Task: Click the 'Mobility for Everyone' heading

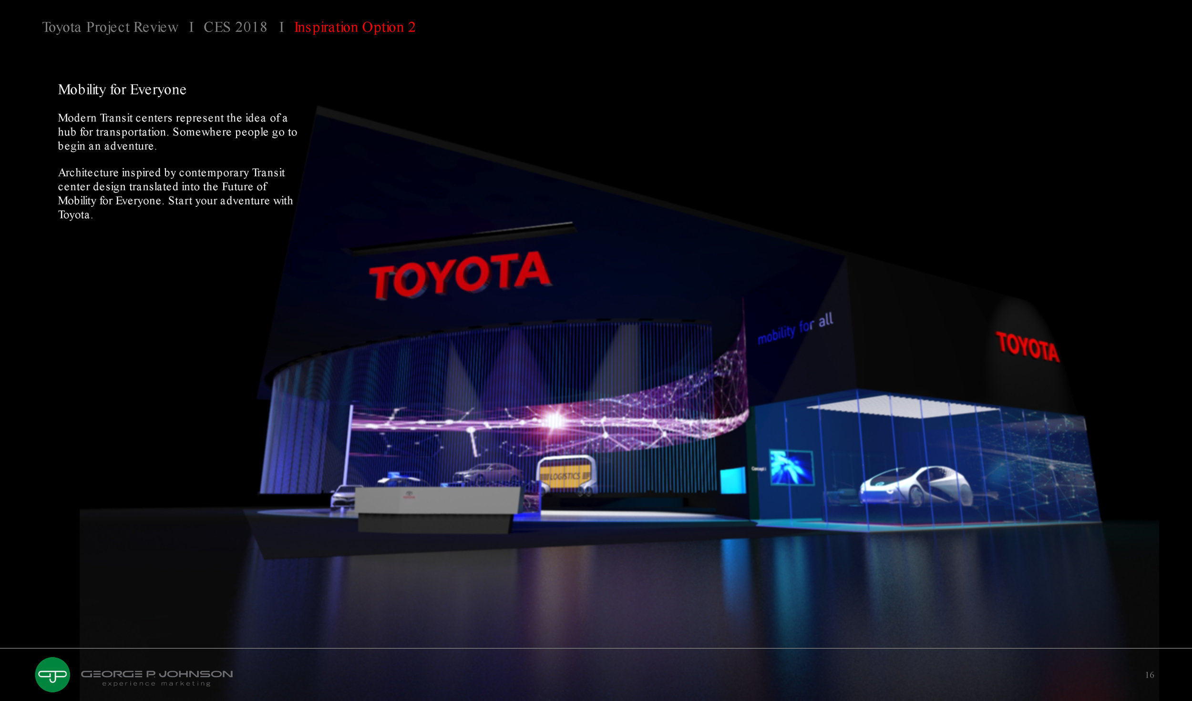Action: (122, 90)
